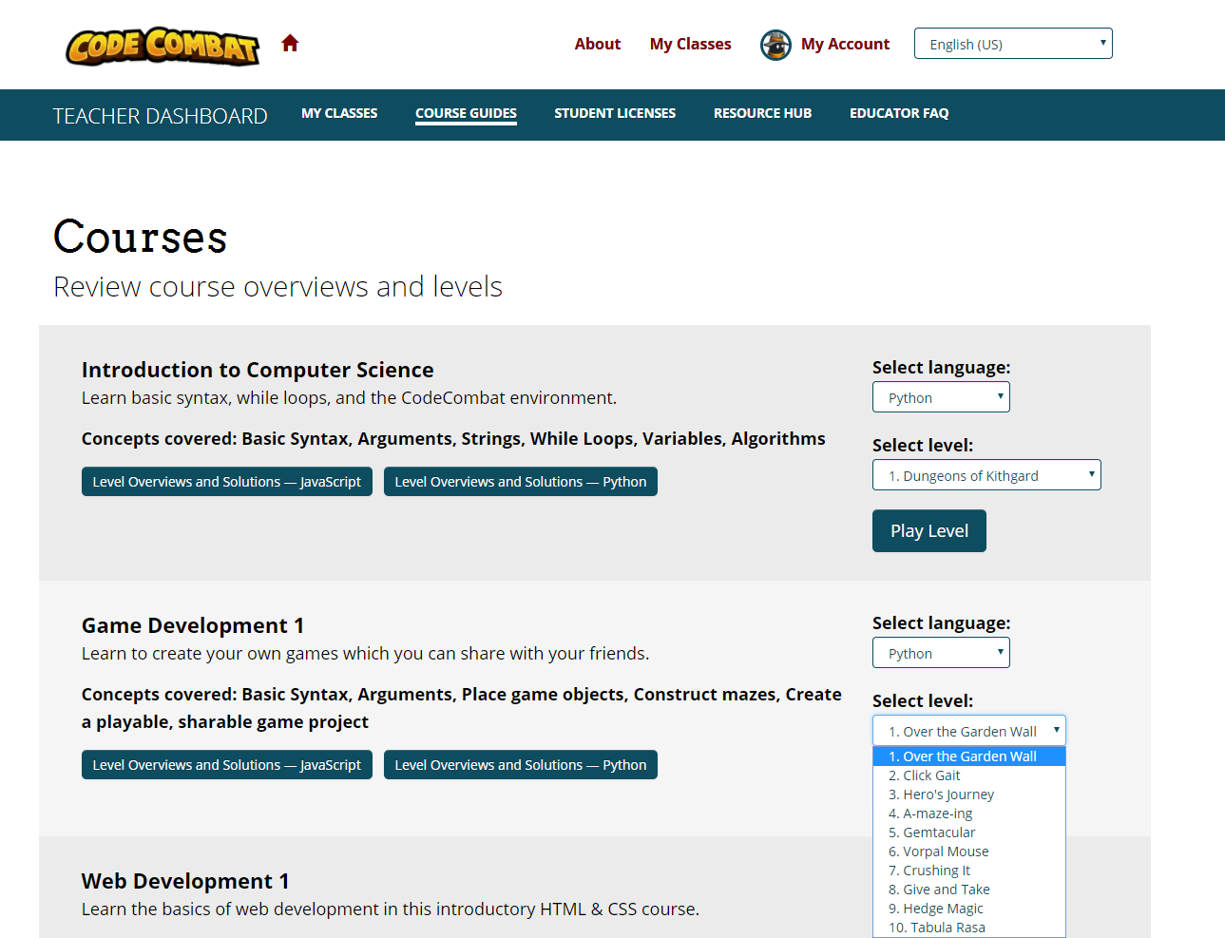
Task: Click the Play Level button
Action: [929, 531]
